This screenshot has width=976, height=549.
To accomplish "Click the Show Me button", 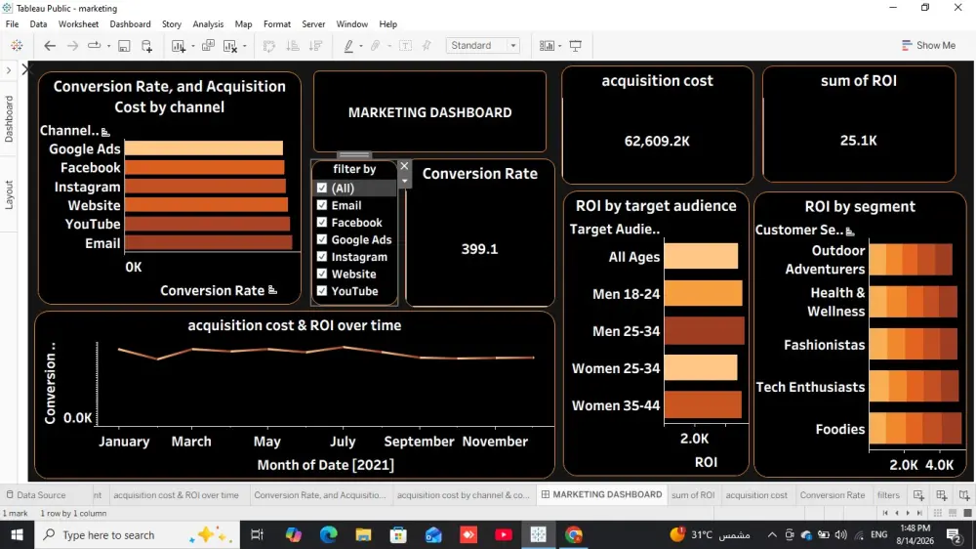I will pos(929,46).
